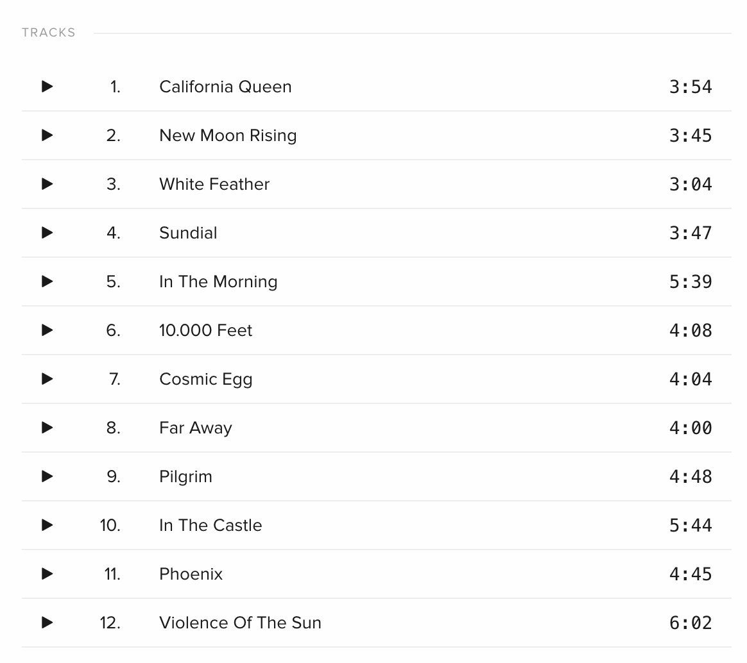747x663 pixels.
Task: Click play icon for 10.000 Feet
Action: 47,330
